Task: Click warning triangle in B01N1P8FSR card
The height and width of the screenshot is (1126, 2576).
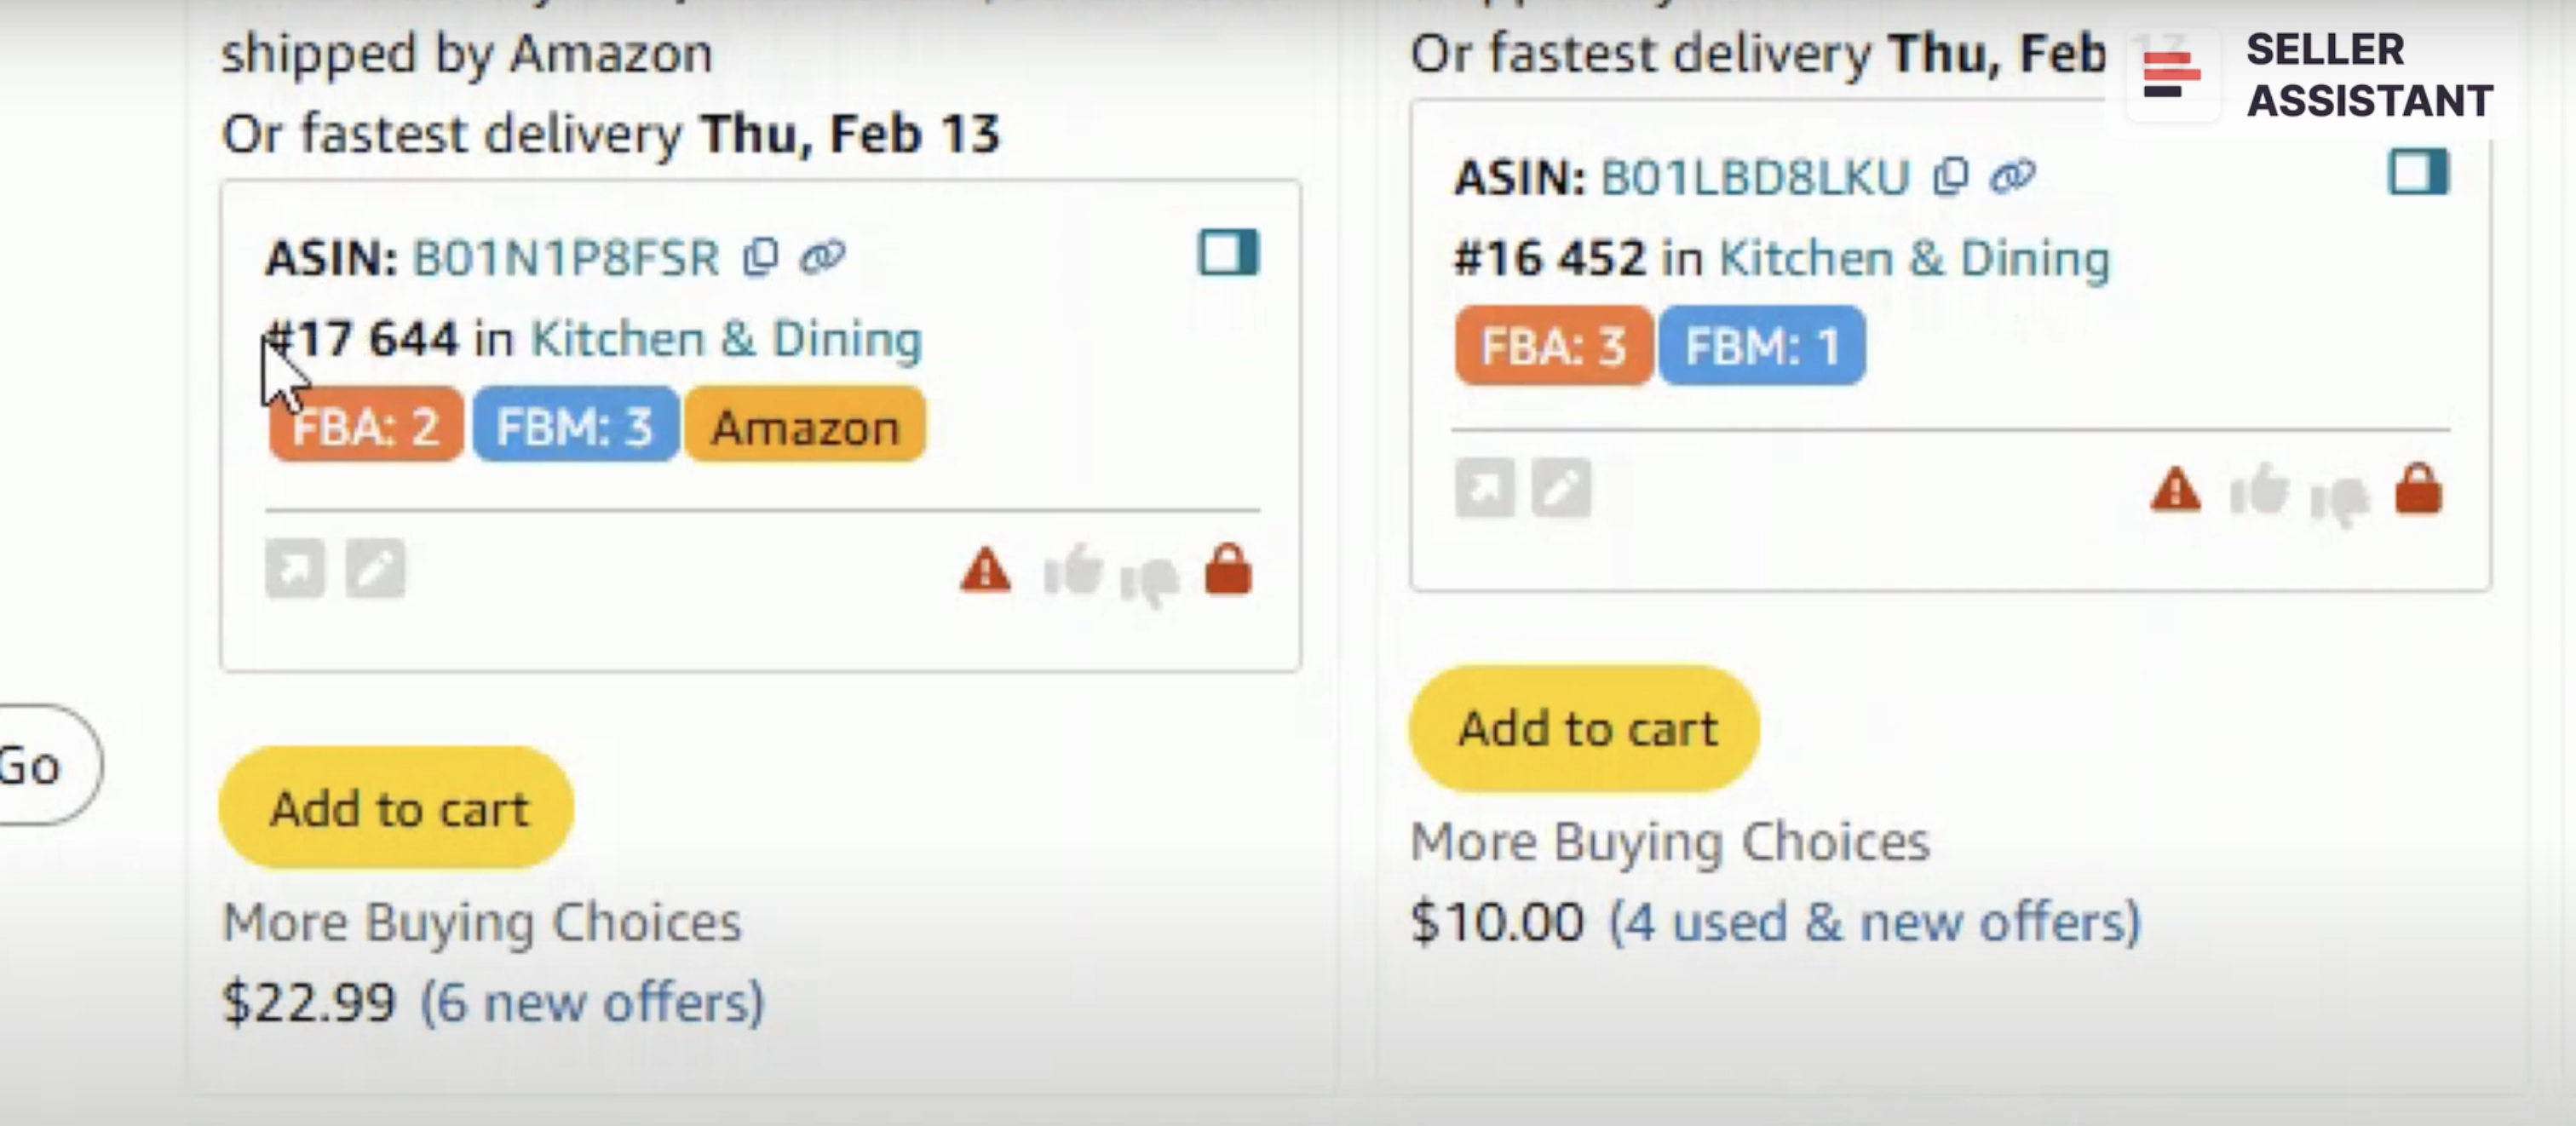Action: click(985, 570)
